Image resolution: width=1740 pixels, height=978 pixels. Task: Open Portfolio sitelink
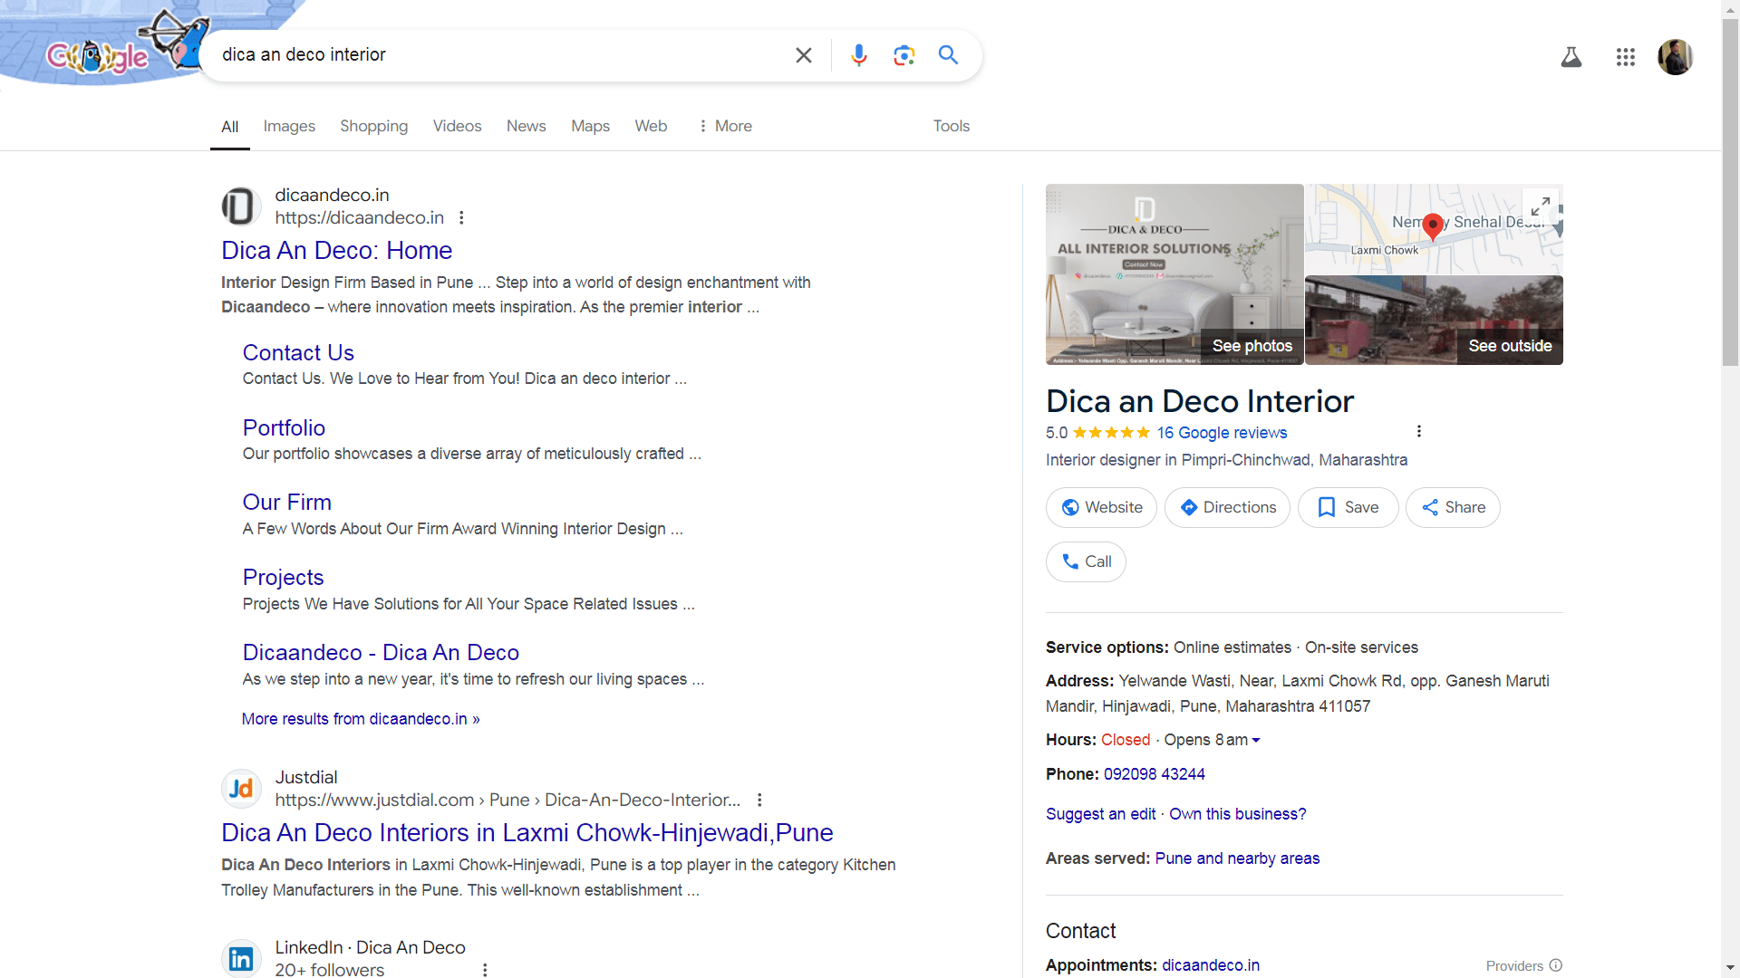pyautogui.click(x=284, y=428)
